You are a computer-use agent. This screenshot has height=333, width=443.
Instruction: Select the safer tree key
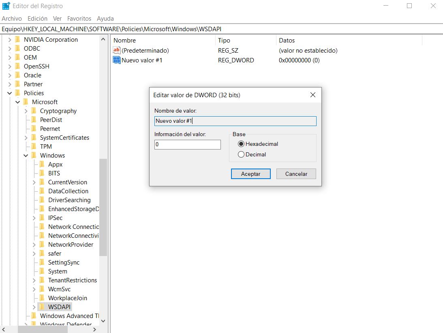[55, 254]
